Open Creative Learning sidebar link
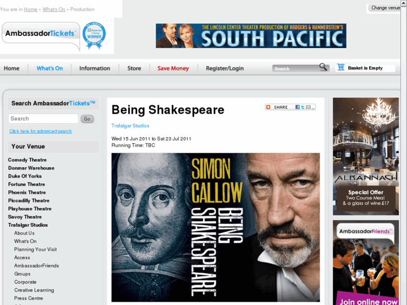This screenshot has height=305, width=407. tap(34, 290)
